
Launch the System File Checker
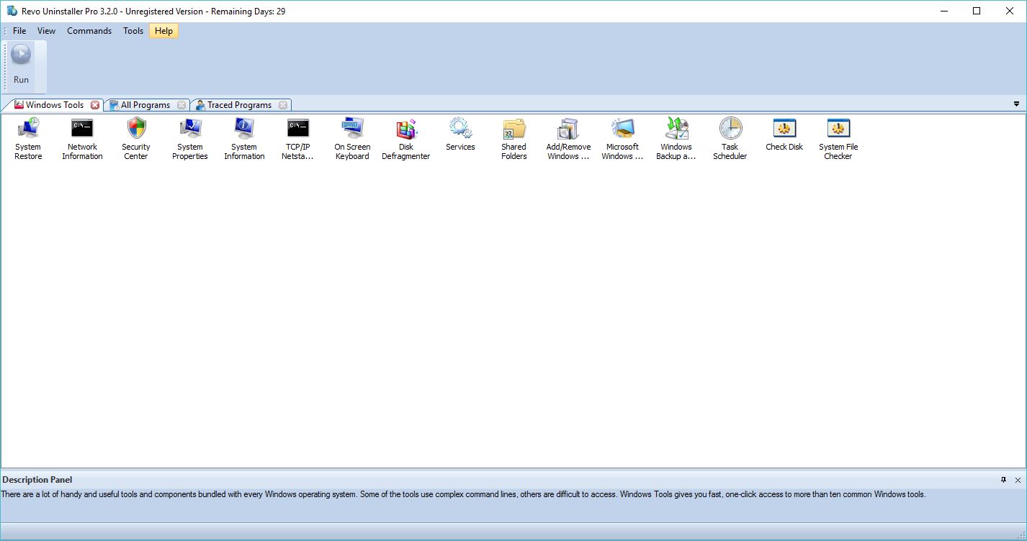click(x=838, y=138)
